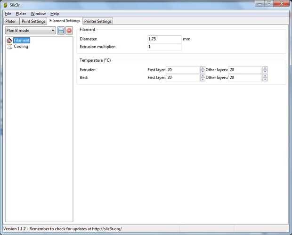Open the Window menu
Viewport: 292px width, 235px height.
tap(38, 14)
